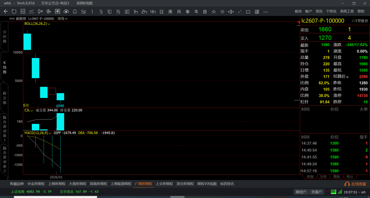Screen dimensions: 370x198
Task: Select the 季 quarterly period
Action: (x=188, y=12)
